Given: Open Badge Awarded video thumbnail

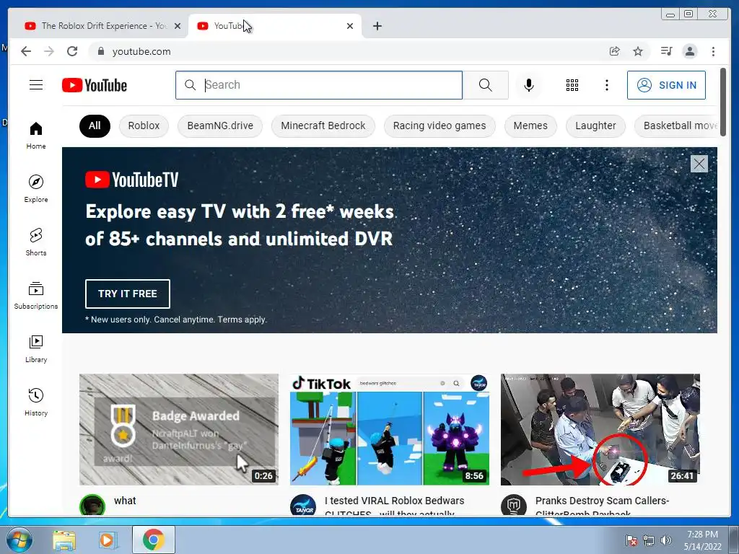Looking at the screenshot, I should (x=179, y=429).
